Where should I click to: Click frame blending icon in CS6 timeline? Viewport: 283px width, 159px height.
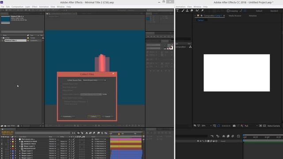coord(90,133)
